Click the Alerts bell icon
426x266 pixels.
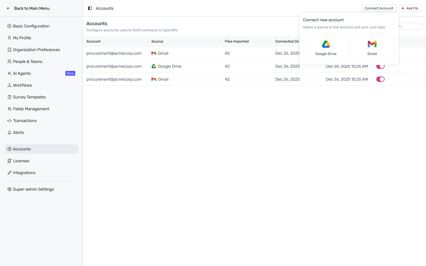pyautogui.click(x=9, y=133)
